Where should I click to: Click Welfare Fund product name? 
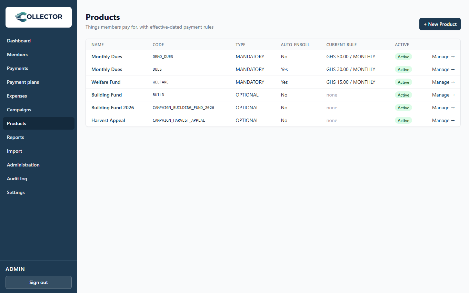(x=106, y=82)
